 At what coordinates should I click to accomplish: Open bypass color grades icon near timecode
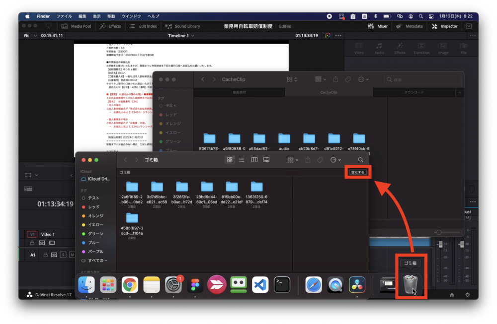tap(328, 35)
